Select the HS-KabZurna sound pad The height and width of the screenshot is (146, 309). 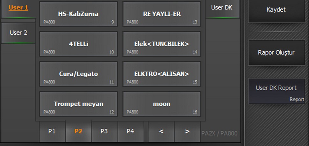[78, 14]
